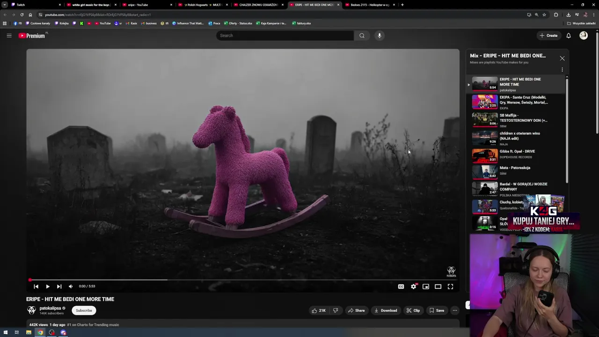Play Mata - Patoreakcja from the mix
The width and height of the screenshot is (599, 337).
515,171
